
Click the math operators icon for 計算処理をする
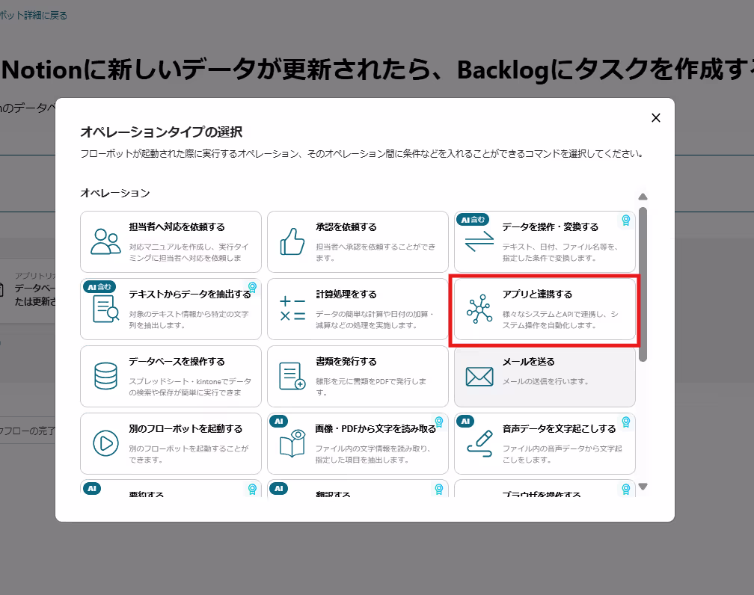(292, 309)
